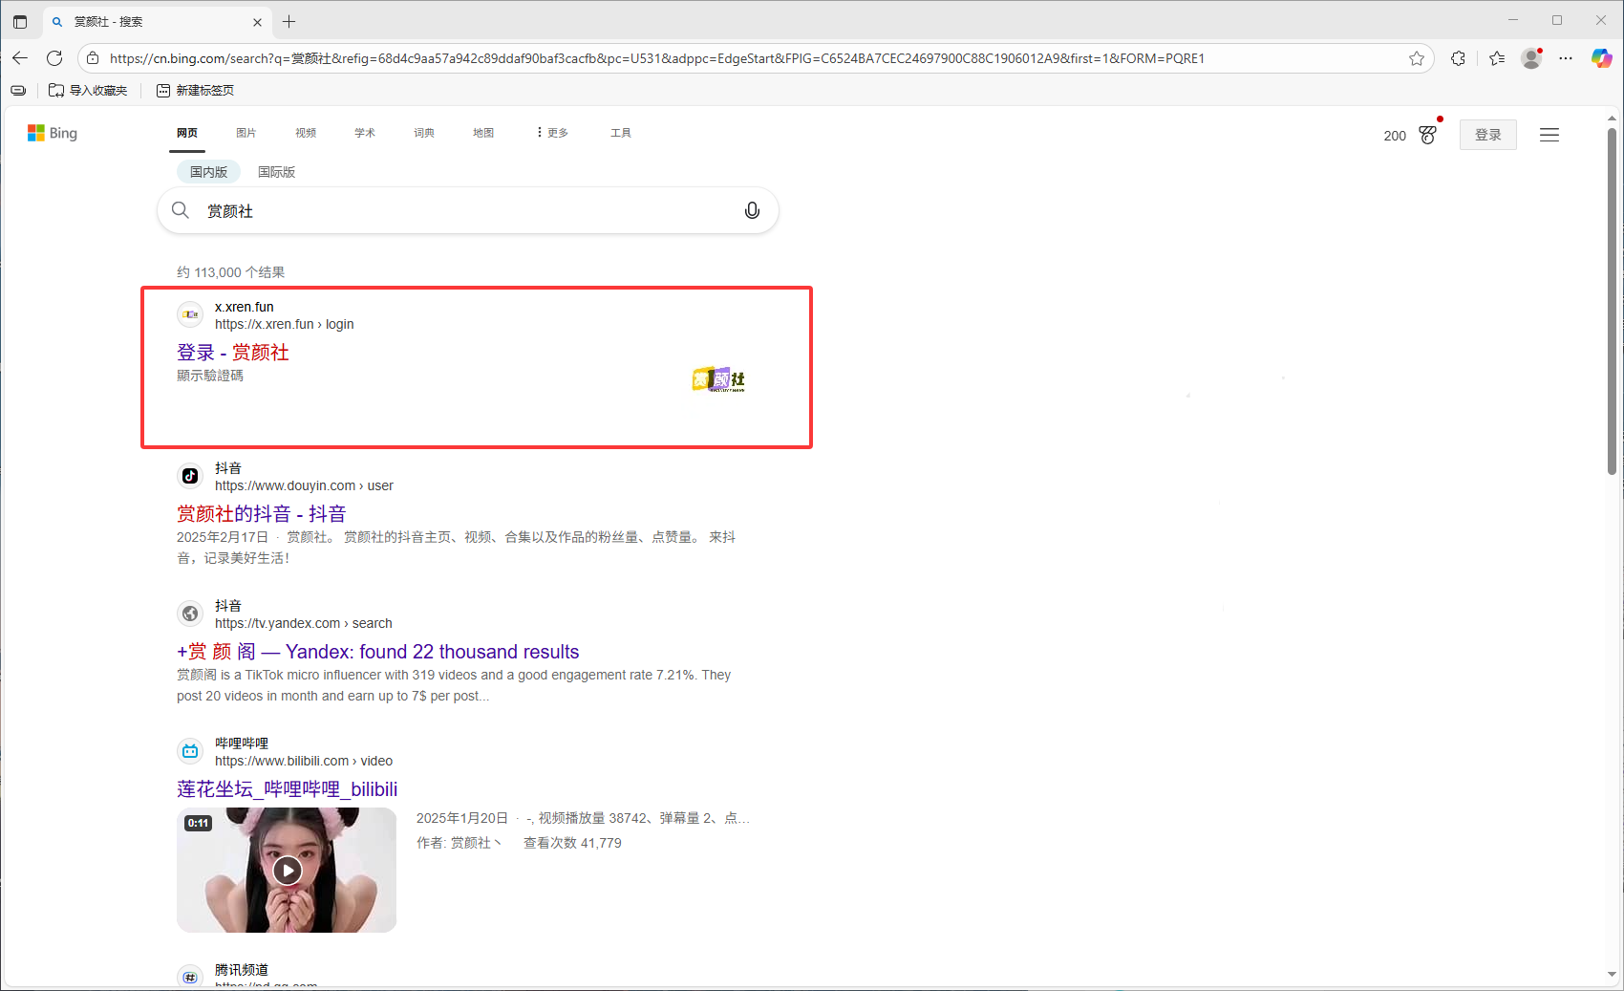The height and width of the screenshot is (991, 1624).
Task: Open the 工具 search tools options
Action: click(620, 133)
